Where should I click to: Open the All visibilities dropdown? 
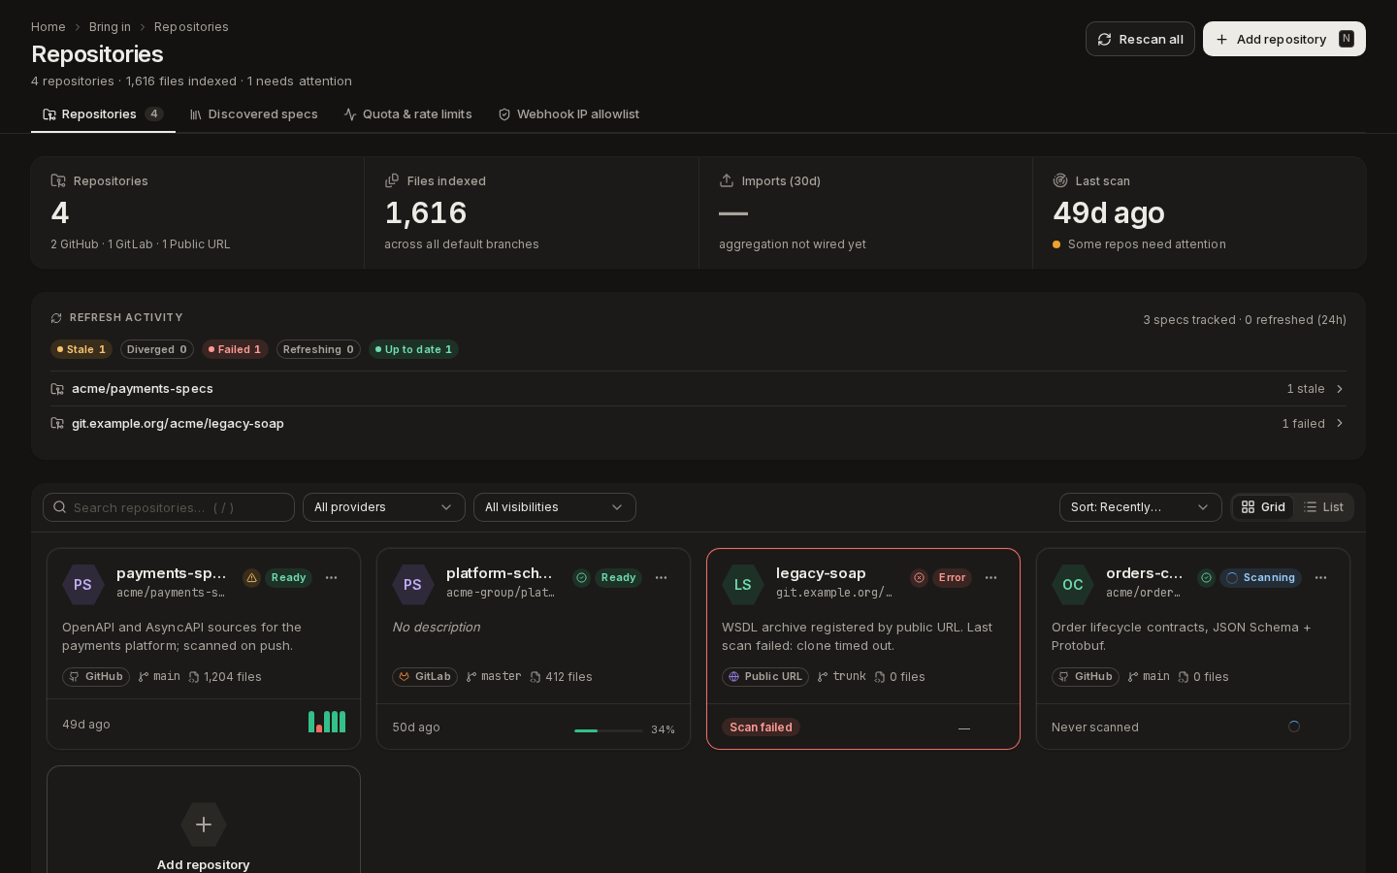555,507
